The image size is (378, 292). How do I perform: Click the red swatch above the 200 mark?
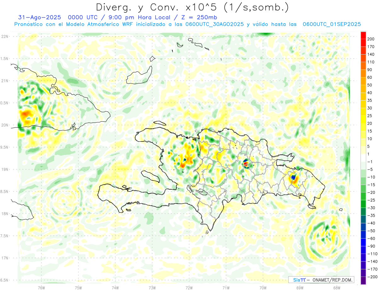363,35
